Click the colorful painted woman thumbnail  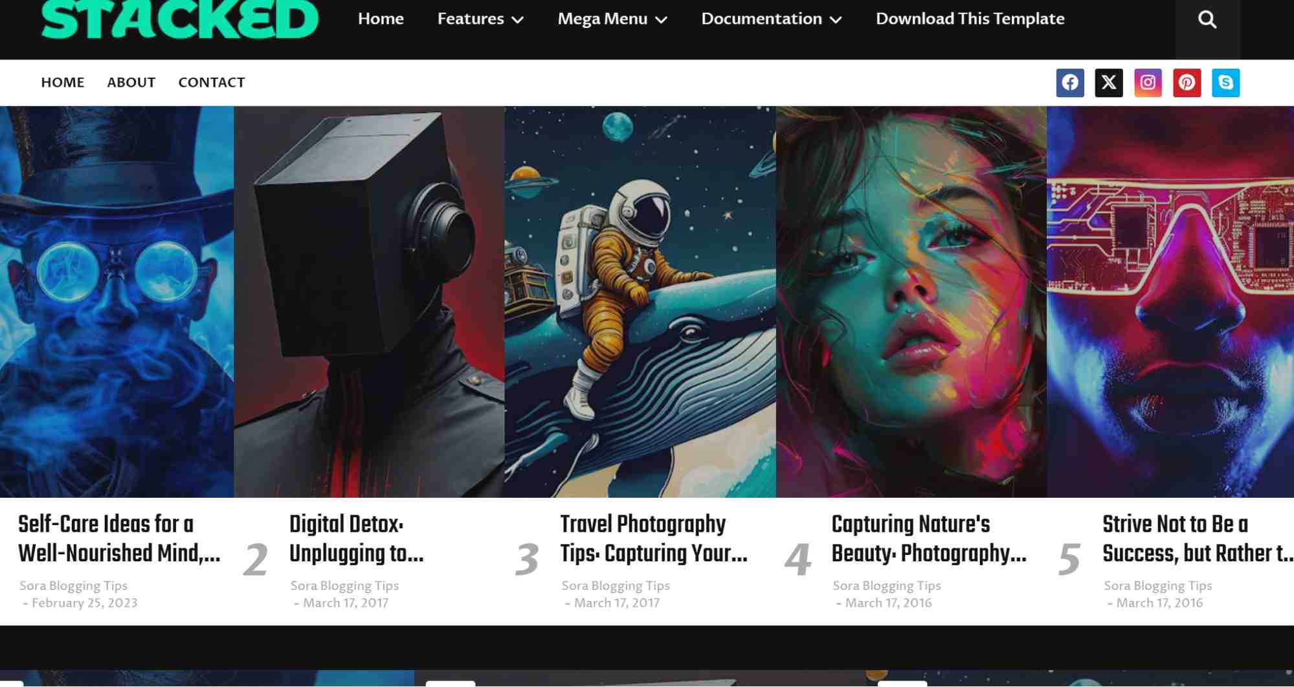pyautogui.click(x=911, y=302)
